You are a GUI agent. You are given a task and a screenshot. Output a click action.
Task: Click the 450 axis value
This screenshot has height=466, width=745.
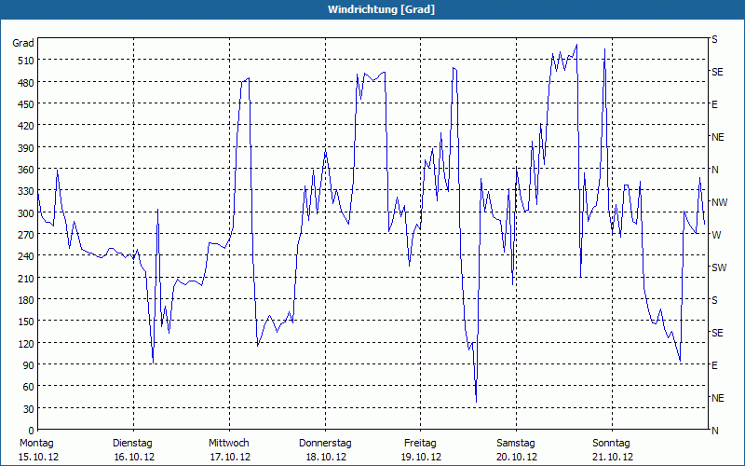26,104
